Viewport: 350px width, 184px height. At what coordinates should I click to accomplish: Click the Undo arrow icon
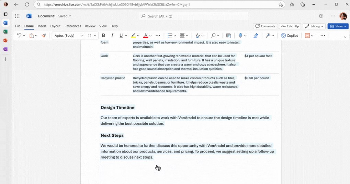pos(19,35)
